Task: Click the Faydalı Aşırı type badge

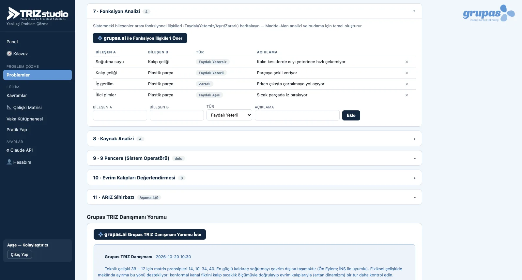Action: [x=209, y=95]
